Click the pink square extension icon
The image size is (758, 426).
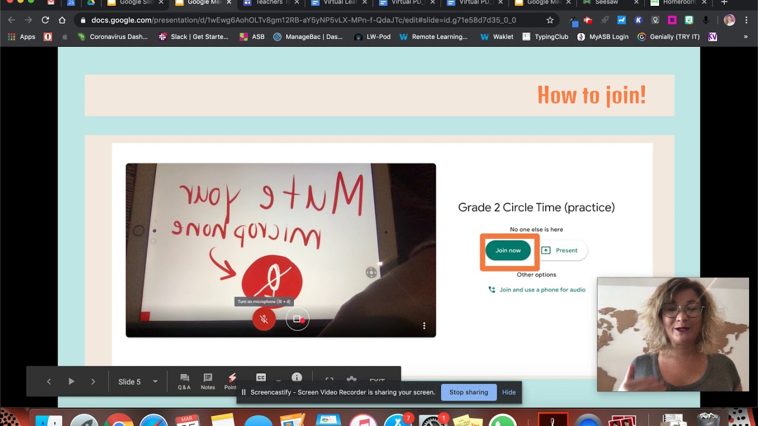click(x=672, y=20)
